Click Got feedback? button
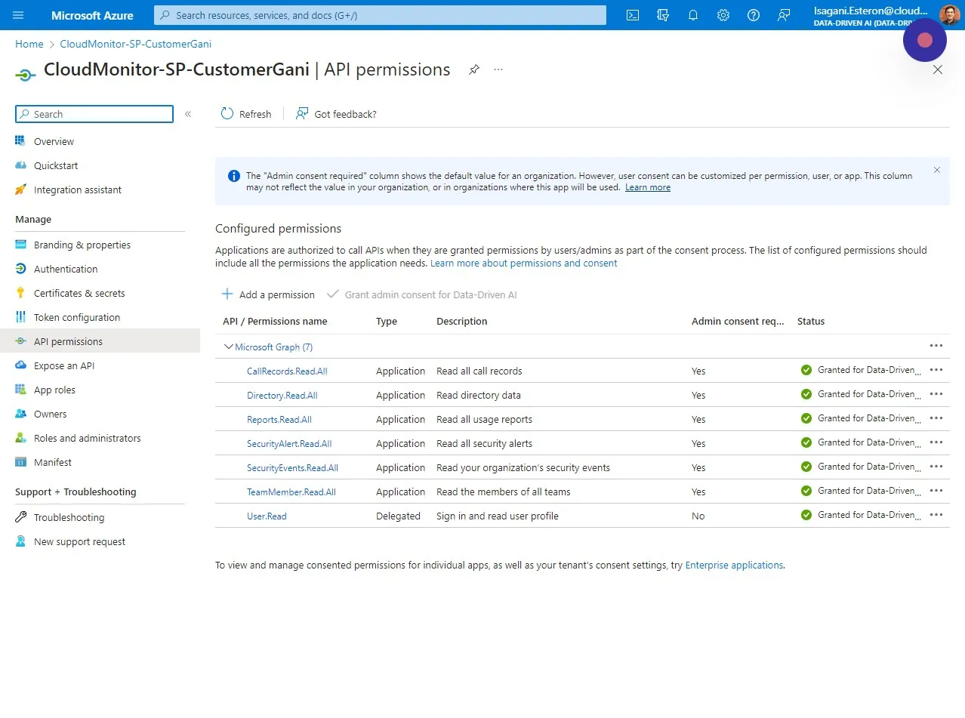This screenshot has height=718, width=965. coord(336,114)
